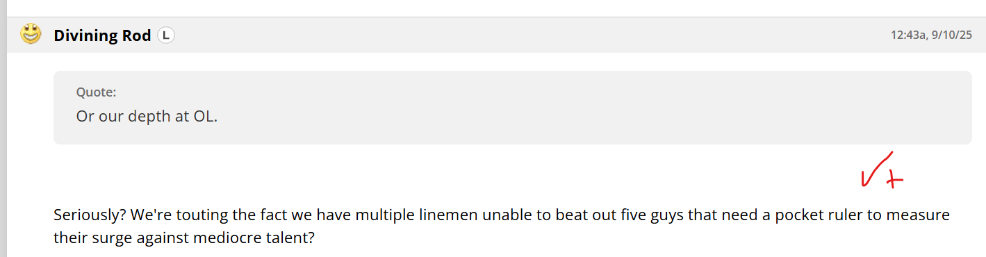Viewport: 986px width, 257px height.
Task: Click the date 9/10/25
Action: click(952, 35)
